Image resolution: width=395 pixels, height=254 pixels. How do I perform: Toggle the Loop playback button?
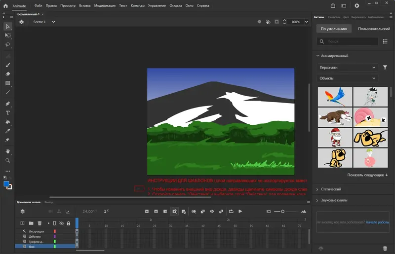(x=231, y=212)
